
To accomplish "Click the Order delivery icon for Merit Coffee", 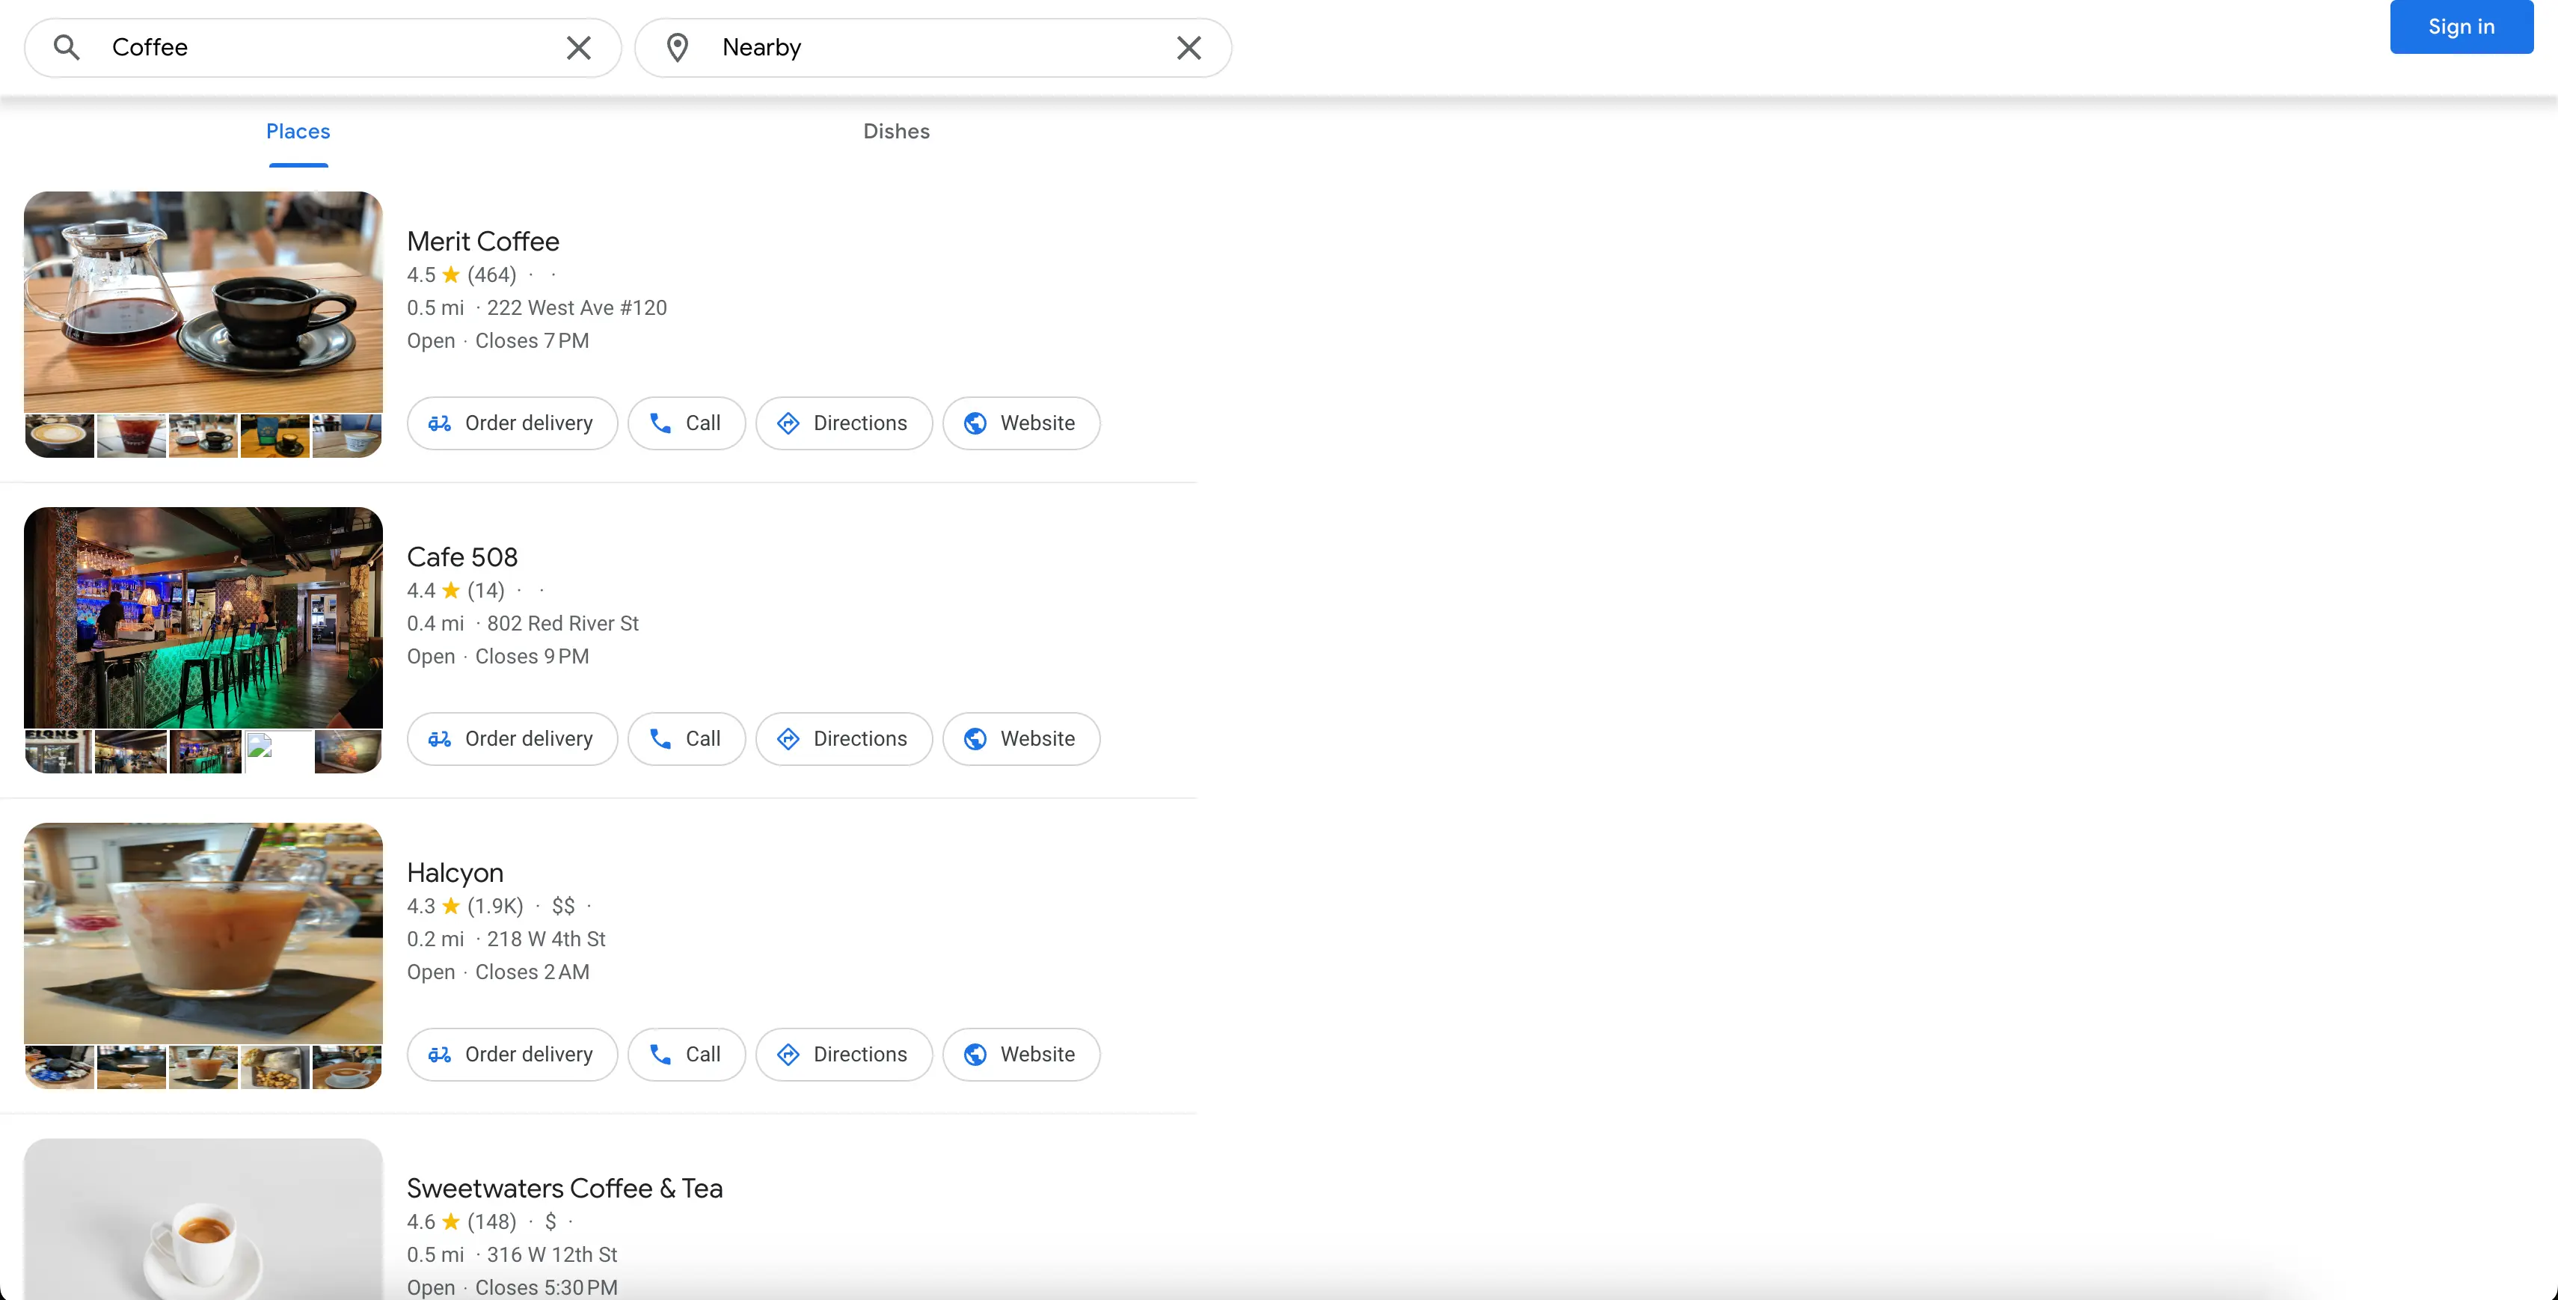I will click(439, 423).
